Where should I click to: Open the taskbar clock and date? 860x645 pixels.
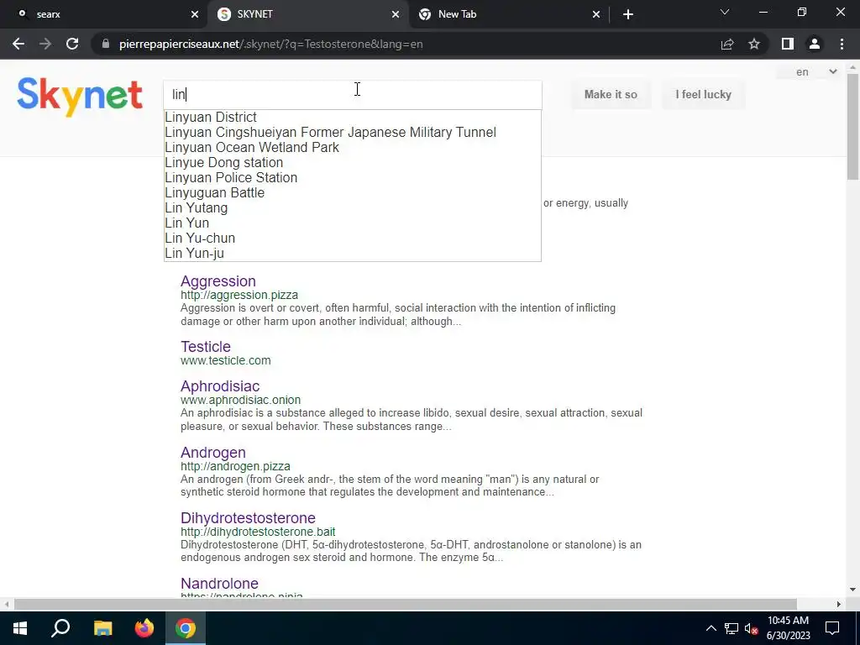point(788,628)
